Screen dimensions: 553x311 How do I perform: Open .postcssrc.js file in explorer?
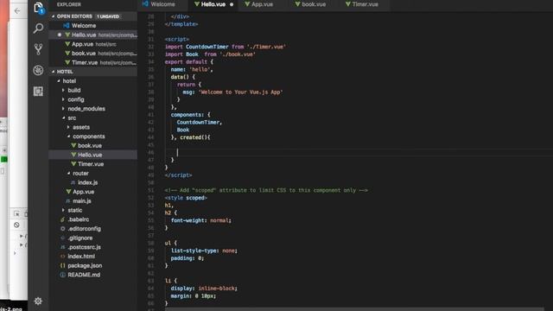click(x=92, y=247)
